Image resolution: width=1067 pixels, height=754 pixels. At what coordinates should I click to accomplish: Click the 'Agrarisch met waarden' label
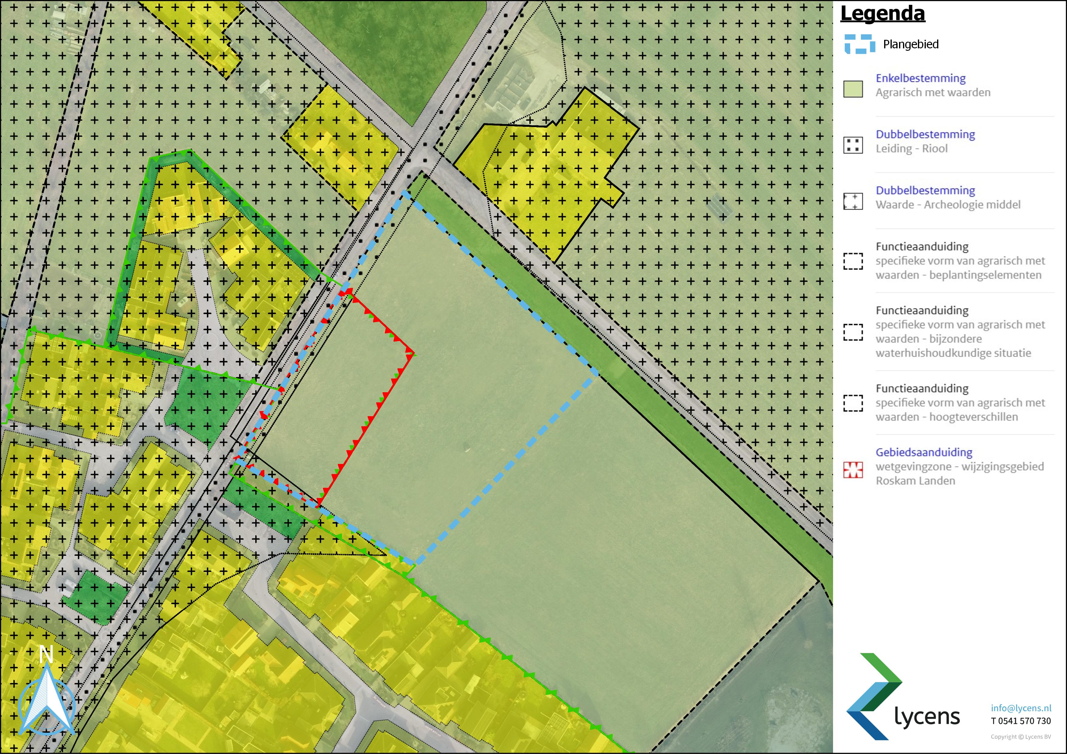click(933, 92)
